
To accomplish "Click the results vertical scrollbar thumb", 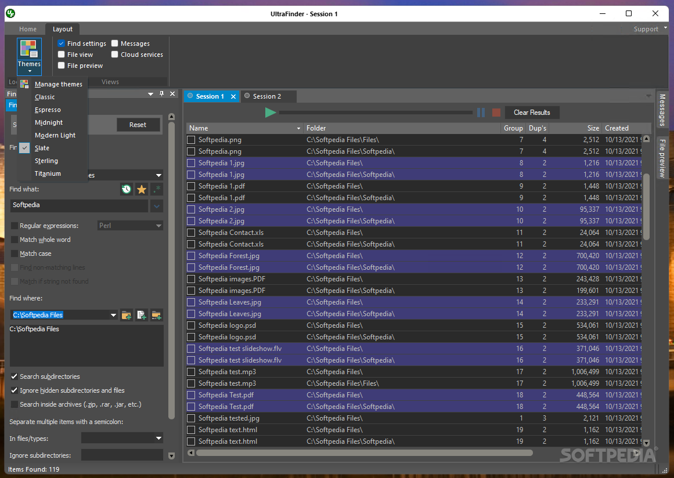I will [x=646, y=206].
